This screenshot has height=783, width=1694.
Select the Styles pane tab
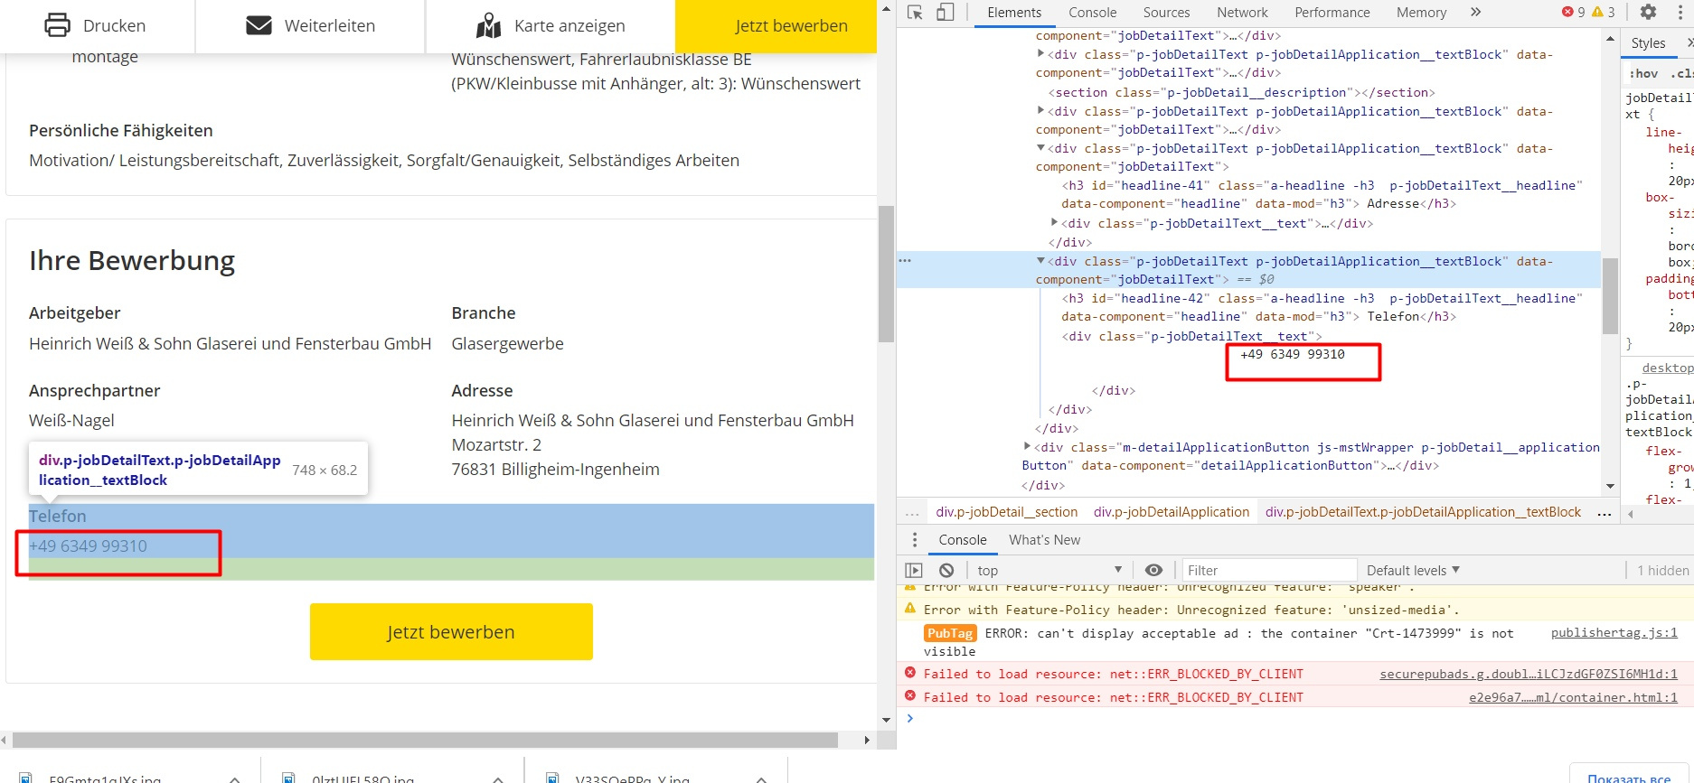click(1648, 42)
